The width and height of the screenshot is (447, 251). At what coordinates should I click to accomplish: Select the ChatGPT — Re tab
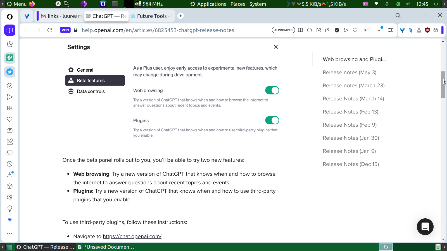point(106,16)
